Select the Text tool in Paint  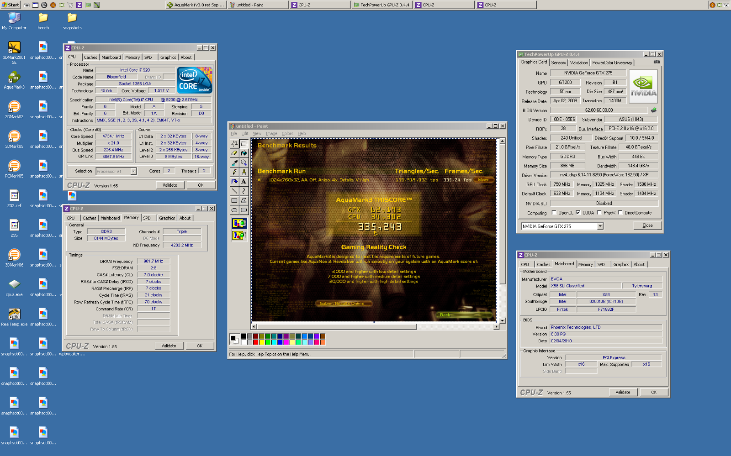coord(244,182)
